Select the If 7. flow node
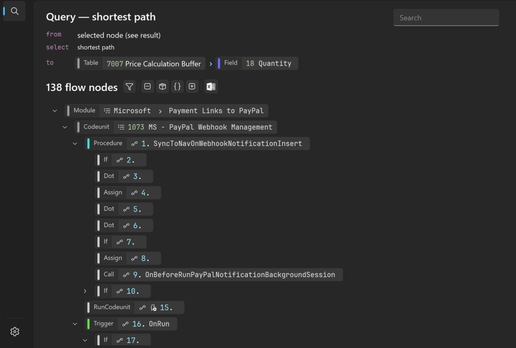 coord(120,242)
